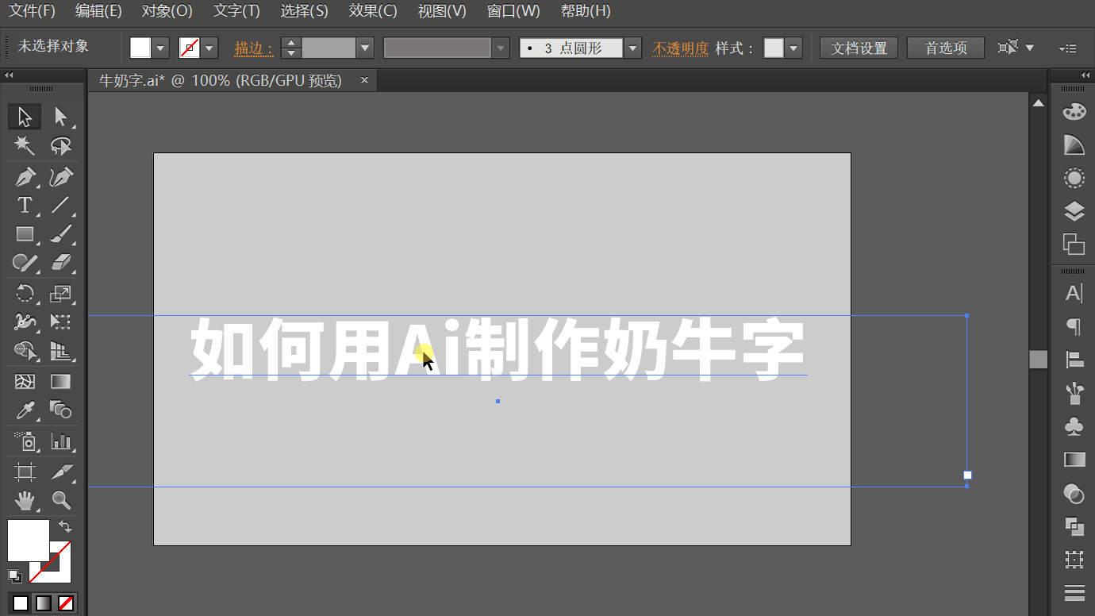Image resolution: width=1095 pixels, height=616 pixels.
Task: Select the Paintbrush tool
Action: (x=60, y=234)
